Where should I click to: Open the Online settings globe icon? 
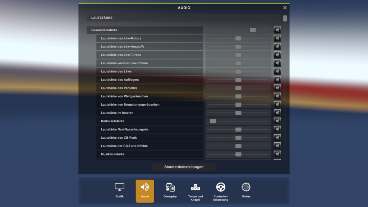[246, 190]
